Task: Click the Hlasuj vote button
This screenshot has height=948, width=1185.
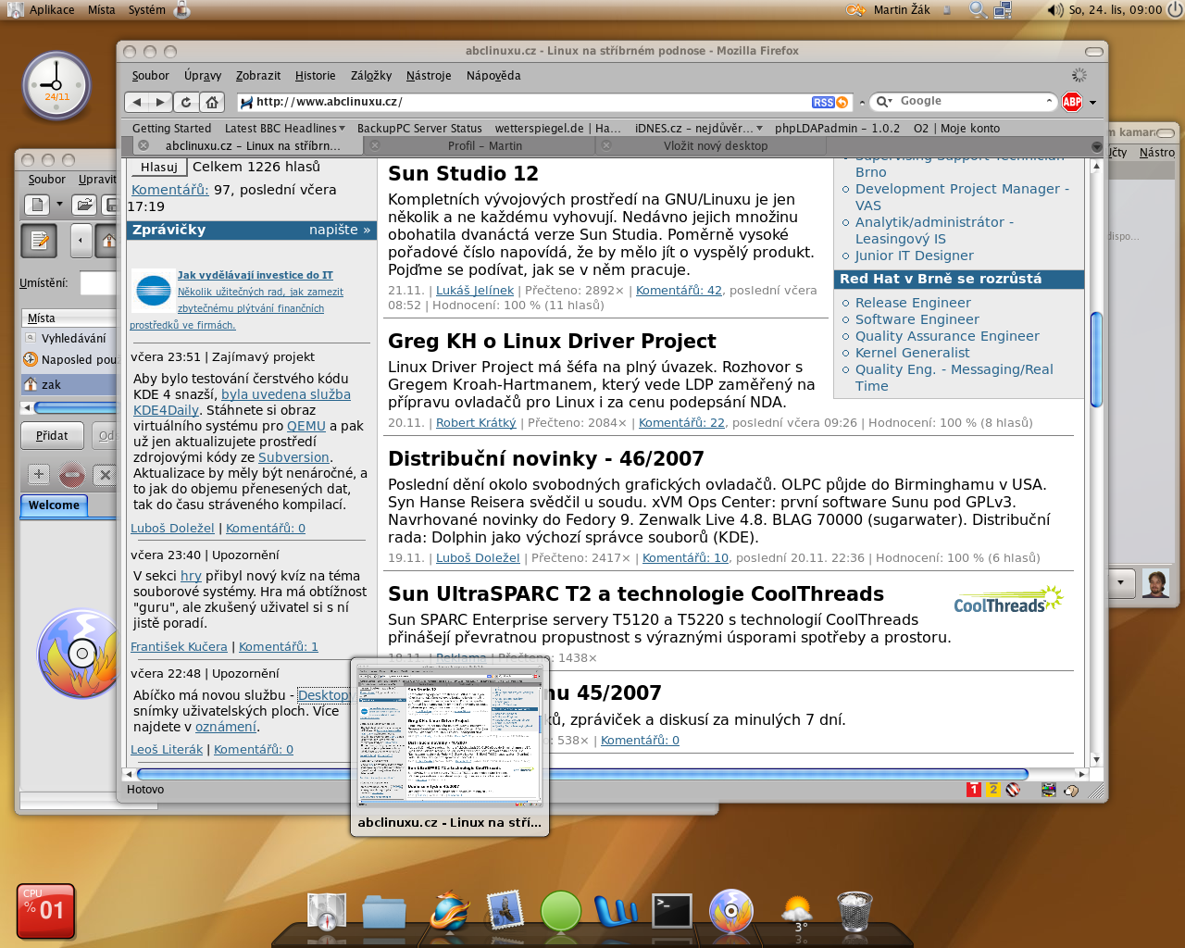Action: point(159,168)
